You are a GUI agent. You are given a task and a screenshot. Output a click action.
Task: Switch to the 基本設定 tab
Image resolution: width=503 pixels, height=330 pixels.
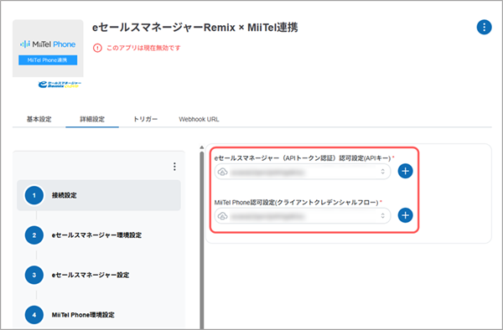(39, 119)
